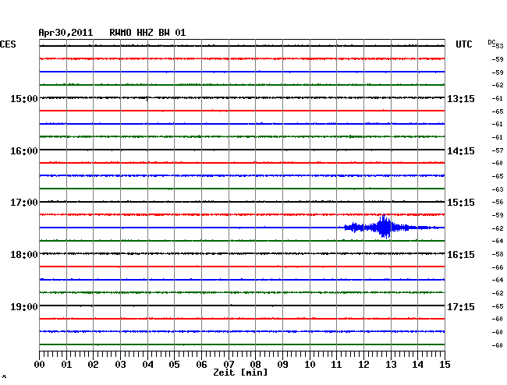Image resolution: width=507 pixels, height=385 pixels.
Task: Click the 18:00 local time label
Action: click(24, 255)
